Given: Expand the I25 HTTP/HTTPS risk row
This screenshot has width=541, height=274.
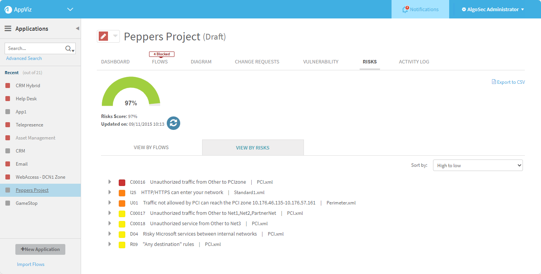Looking at the screenshot, I should click(110, 192).
